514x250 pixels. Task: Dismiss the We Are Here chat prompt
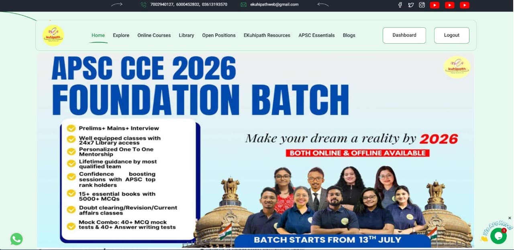(x=510, y=218)
